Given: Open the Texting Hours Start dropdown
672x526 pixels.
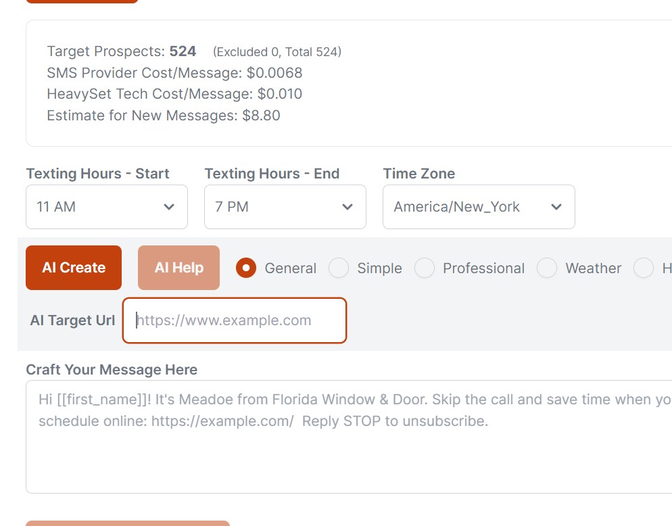Looking at the screenshot, I should [x=106, y=207].
